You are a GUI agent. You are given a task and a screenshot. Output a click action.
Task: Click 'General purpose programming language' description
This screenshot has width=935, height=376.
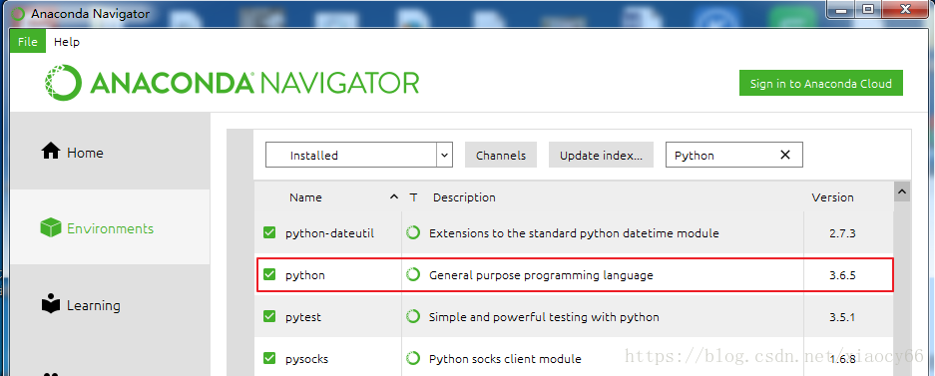coord(541,275)
